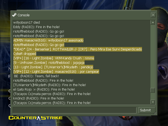Click the console command input field
The width and height of the screenshot is (168, 126).
point(75,110)
